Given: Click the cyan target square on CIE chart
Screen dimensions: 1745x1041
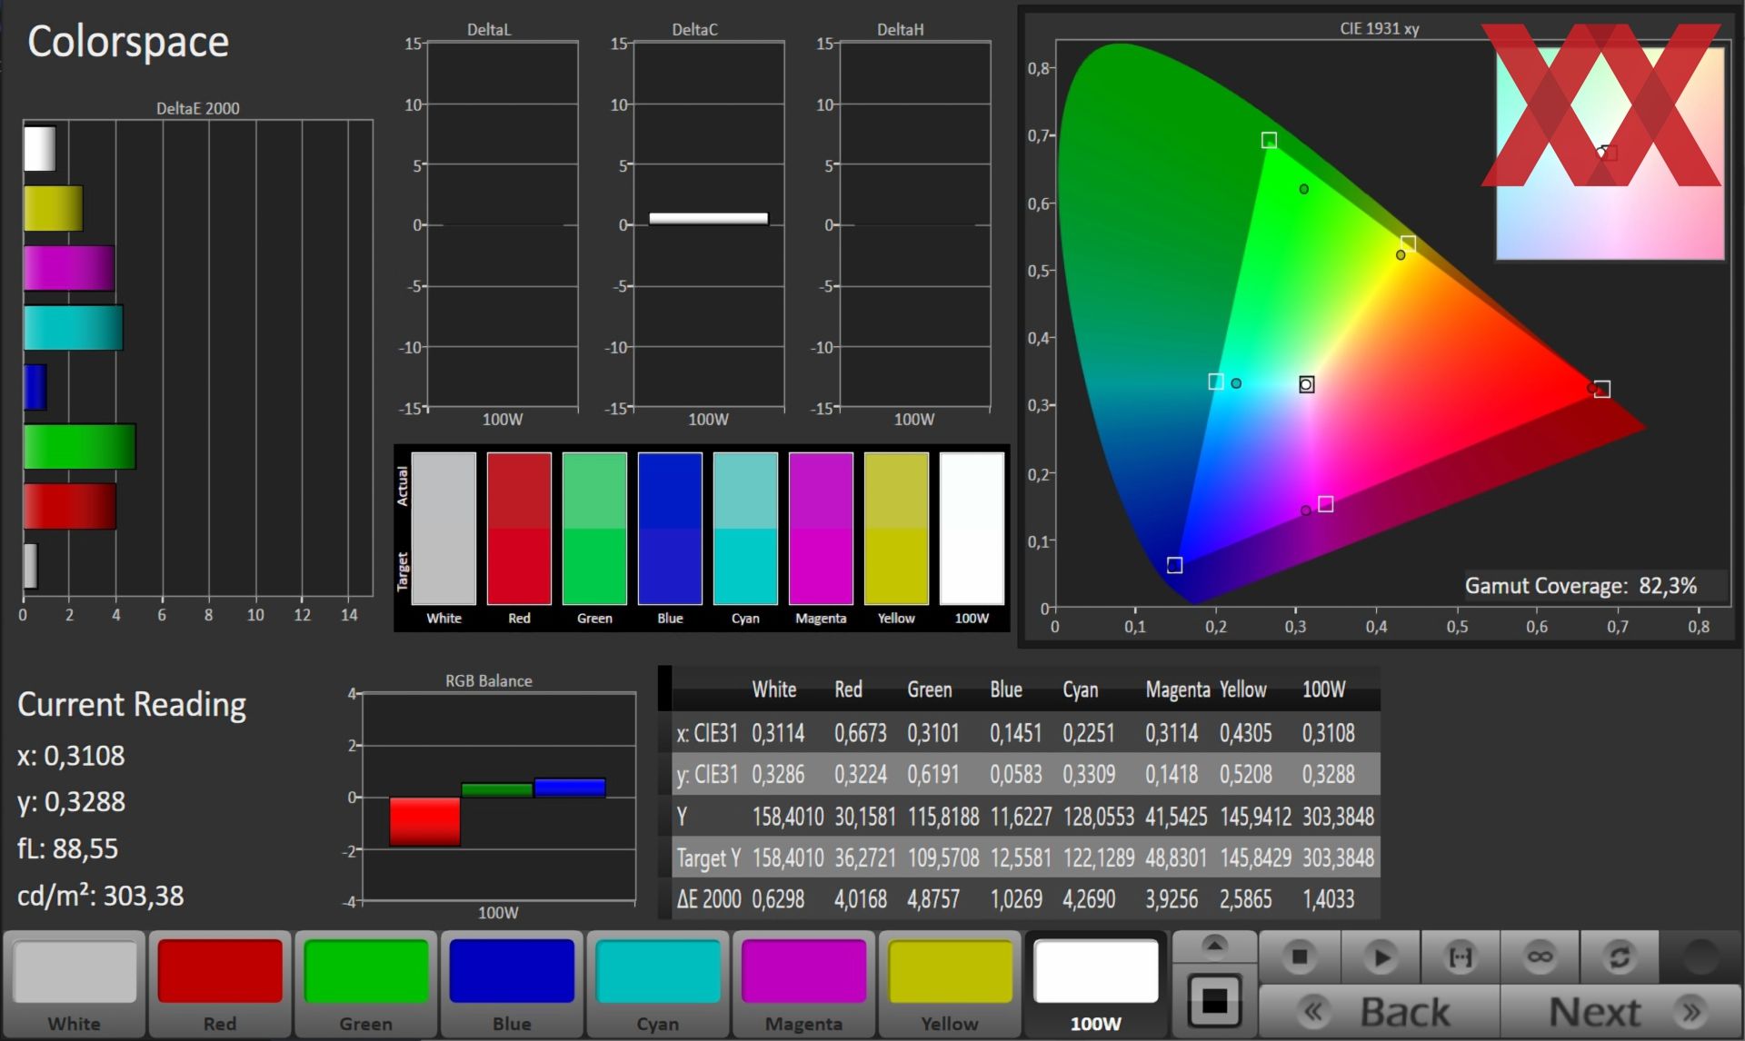Looking at the screenshot, I should coord(1216,382).
